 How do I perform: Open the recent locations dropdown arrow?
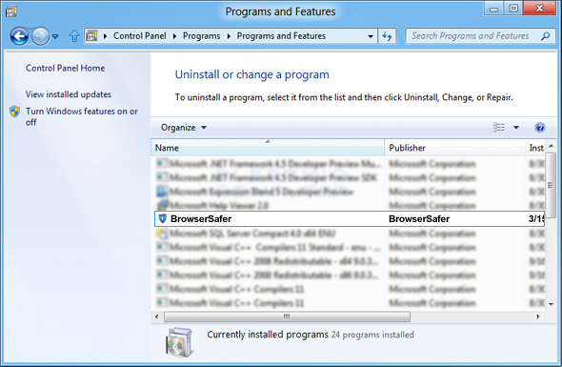55,36
